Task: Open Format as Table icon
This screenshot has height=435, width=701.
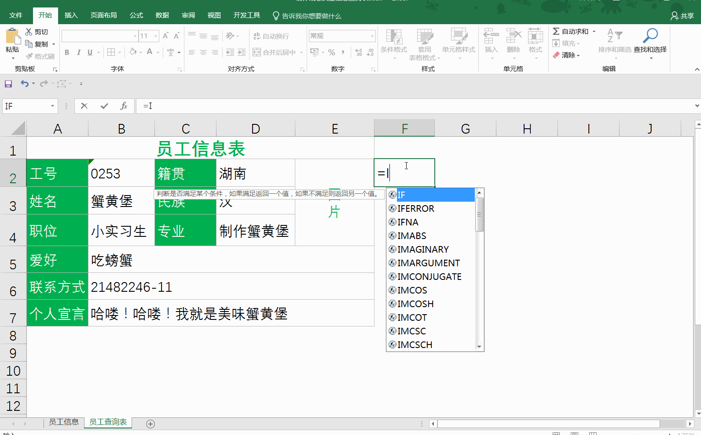Action: [x=425, y=37]
